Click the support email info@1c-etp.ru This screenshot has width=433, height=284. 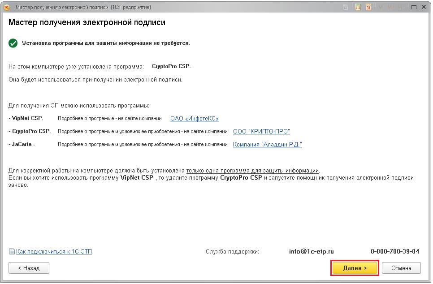[312, 251]
